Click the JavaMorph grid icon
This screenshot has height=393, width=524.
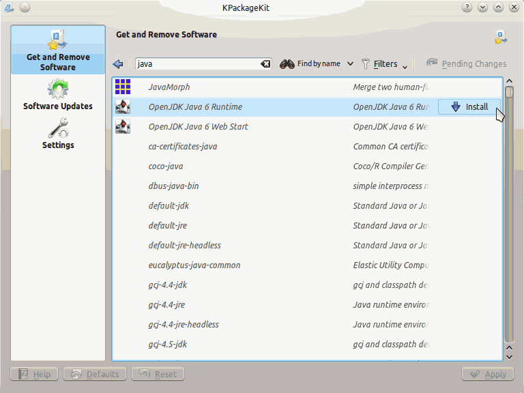123,87
